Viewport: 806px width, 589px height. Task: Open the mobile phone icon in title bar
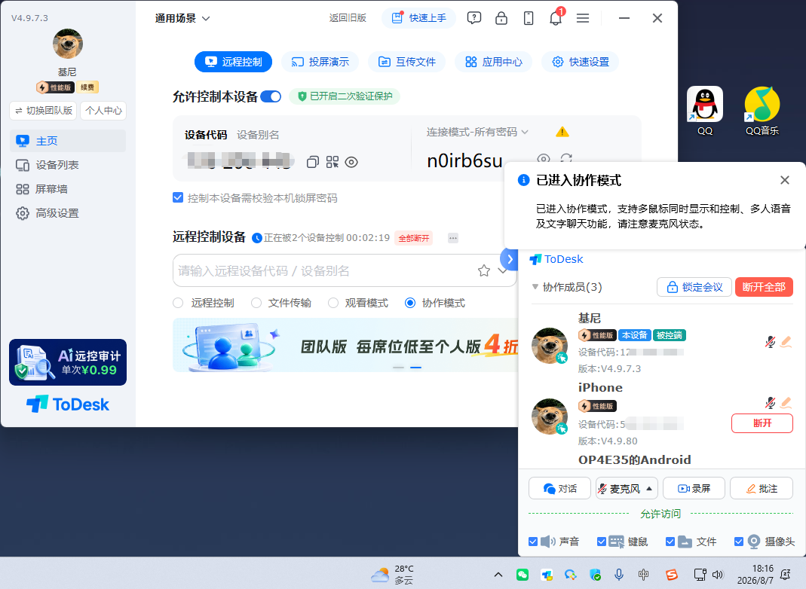coord(529,19)
